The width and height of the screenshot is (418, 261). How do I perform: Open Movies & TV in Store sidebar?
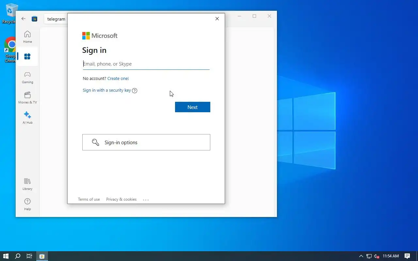[27, 98]
